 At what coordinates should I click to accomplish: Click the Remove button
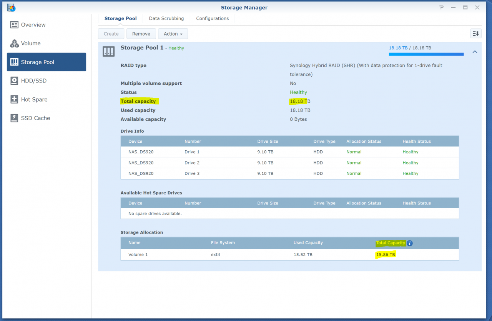[x=141, y=34]
